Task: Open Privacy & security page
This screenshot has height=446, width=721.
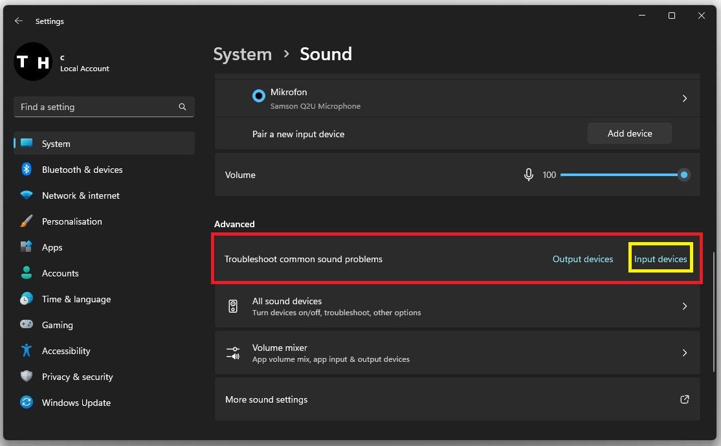Action: [77, 377]
